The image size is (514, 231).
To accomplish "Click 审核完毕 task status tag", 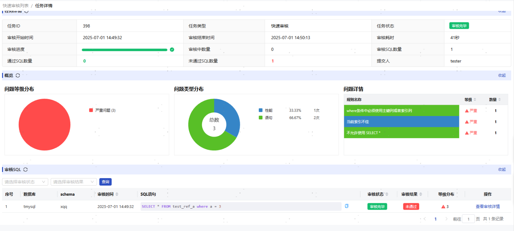I will pyautogui.click(x=459, y=26).
